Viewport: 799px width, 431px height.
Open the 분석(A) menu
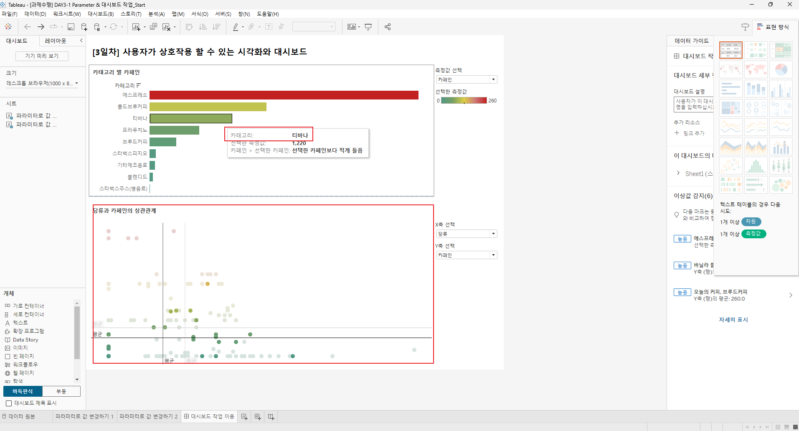(x=157, y=14)
